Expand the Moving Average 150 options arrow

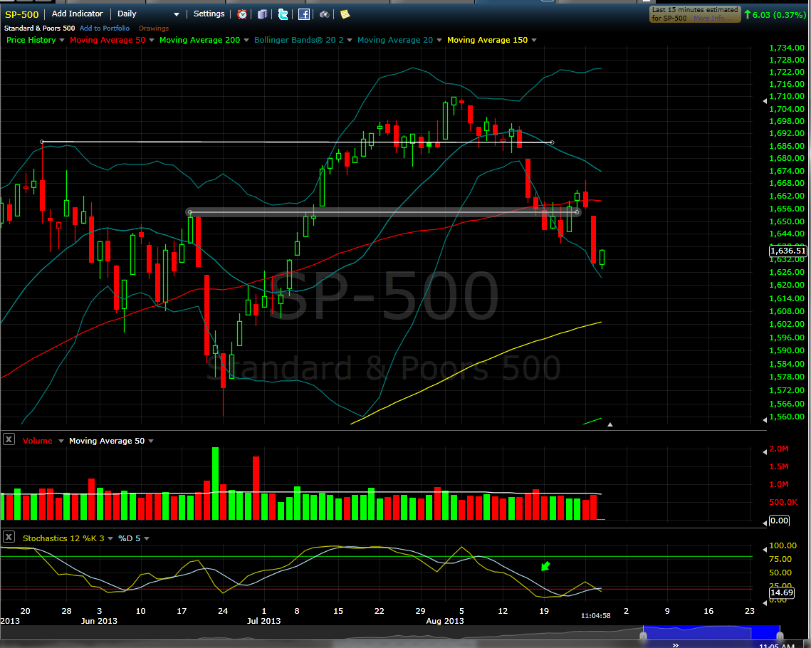(x=534, y=41)
